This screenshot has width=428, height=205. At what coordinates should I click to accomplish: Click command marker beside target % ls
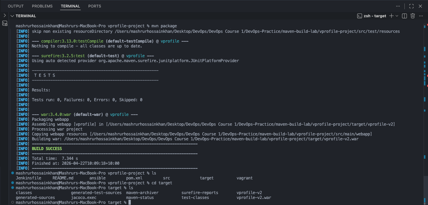(x=12, y=188)
